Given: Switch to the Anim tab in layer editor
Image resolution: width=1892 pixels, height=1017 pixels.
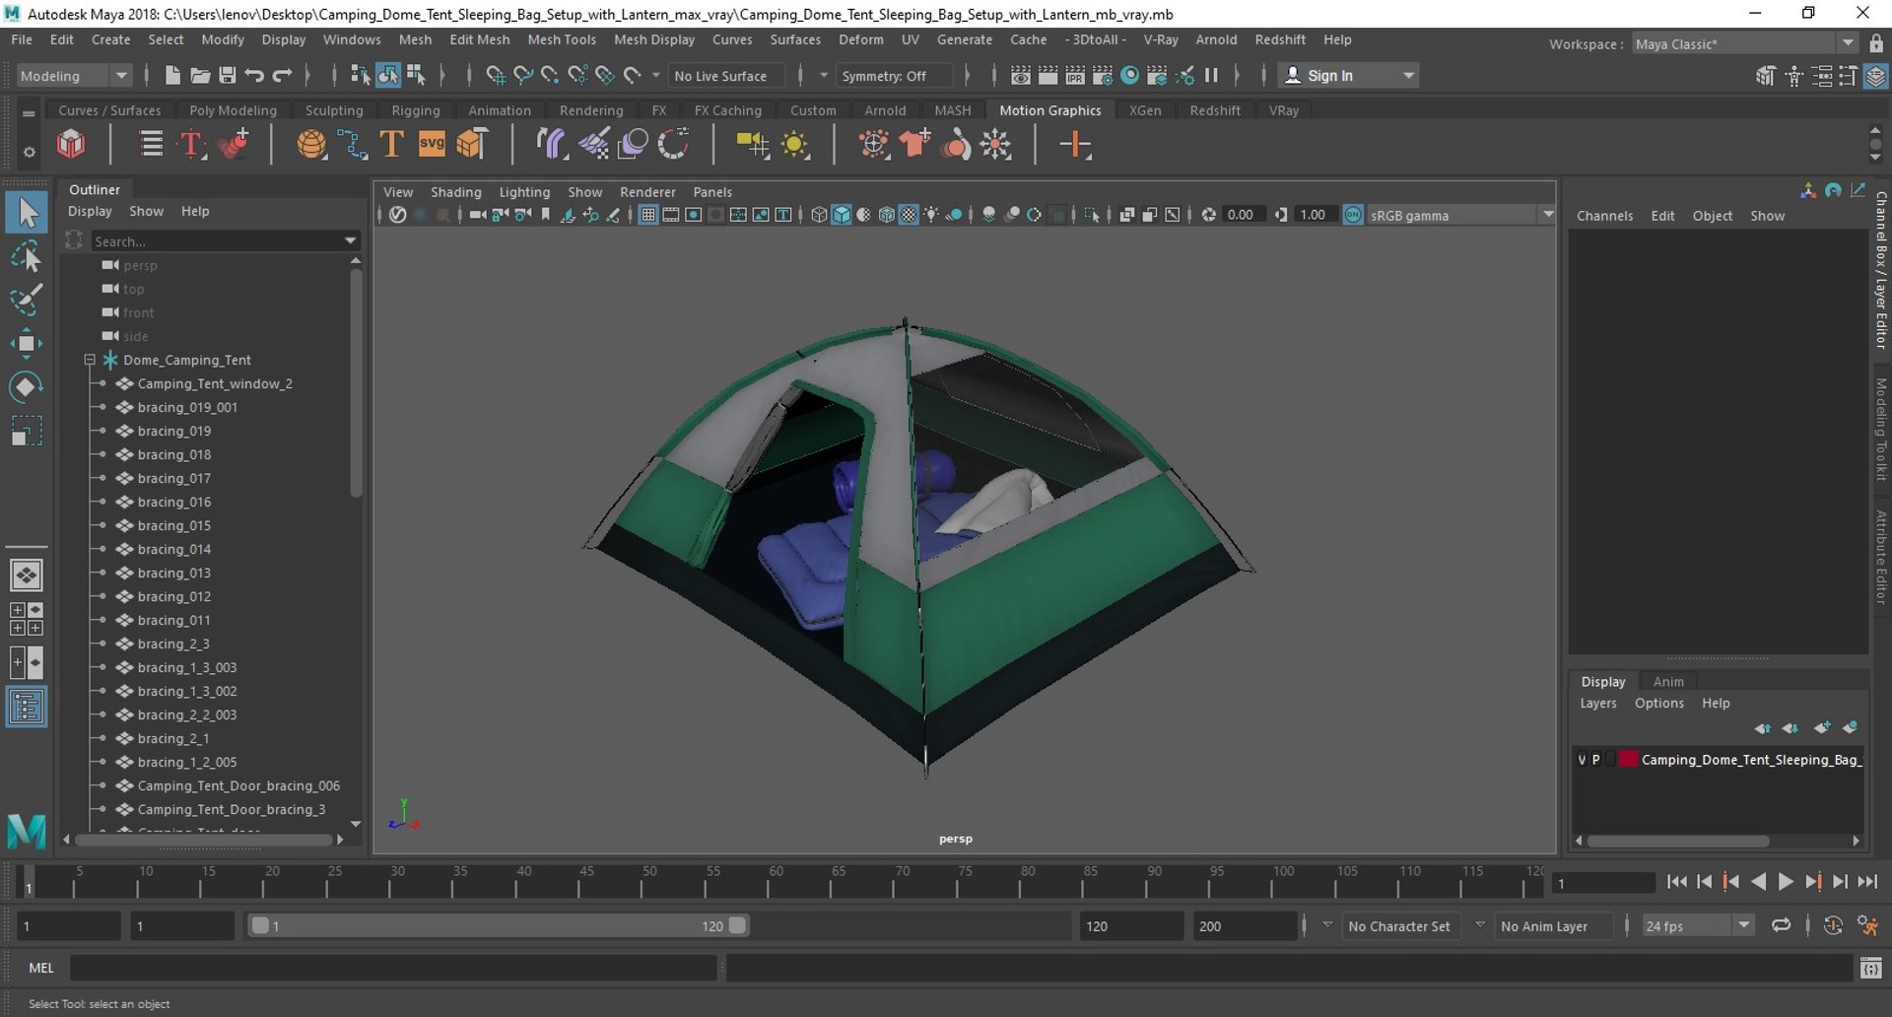Looking at the screenshot, I should tap(1668, 681).
